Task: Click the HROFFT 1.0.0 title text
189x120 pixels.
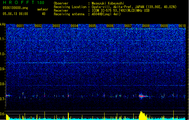Action: [x=23, y=2]
